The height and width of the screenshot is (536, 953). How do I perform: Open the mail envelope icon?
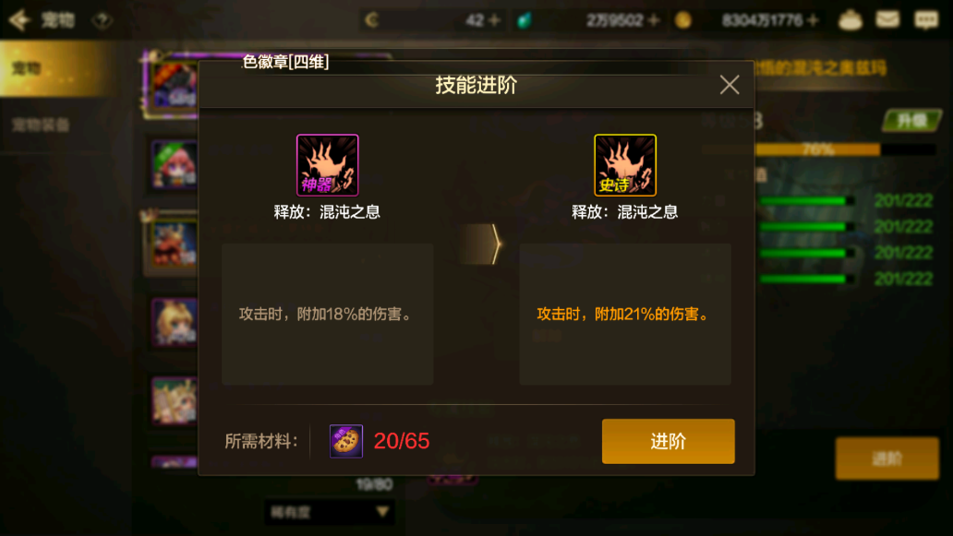887,19
